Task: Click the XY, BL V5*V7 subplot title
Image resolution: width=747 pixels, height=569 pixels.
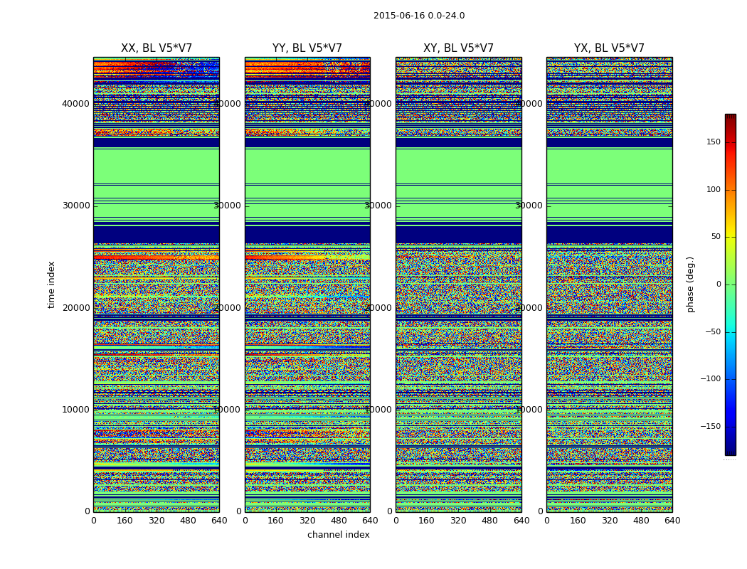Action: [x=458, y=48]
